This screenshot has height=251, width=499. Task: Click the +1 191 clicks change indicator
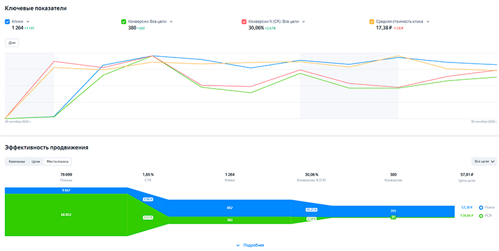point(29,28)
